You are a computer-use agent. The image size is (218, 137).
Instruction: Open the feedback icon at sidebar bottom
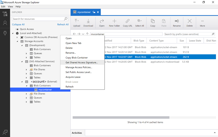pyautogui.click(x=5, y=132)
